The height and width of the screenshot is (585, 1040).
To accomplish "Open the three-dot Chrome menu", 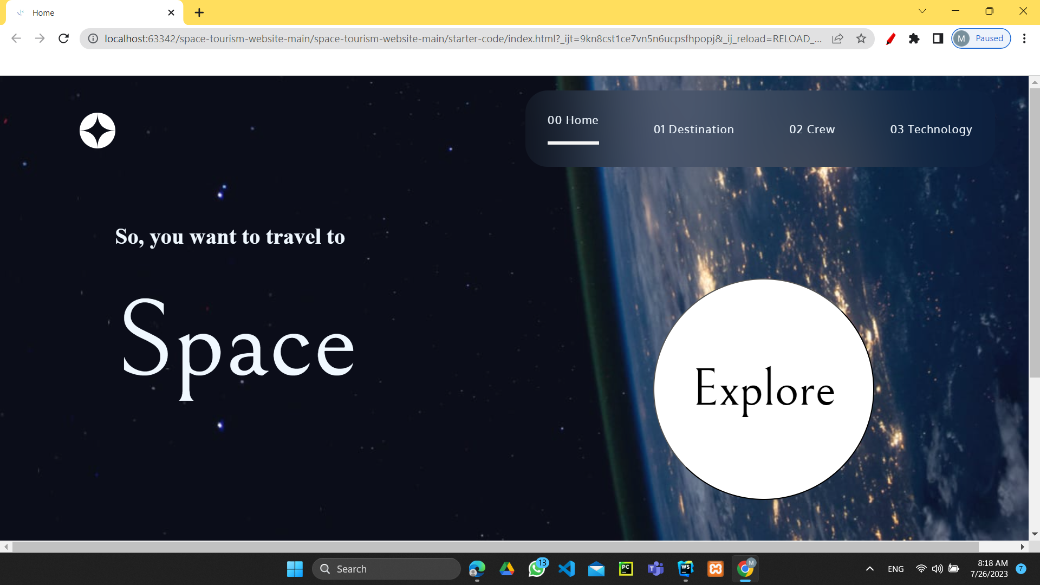I will point(1025,38).
